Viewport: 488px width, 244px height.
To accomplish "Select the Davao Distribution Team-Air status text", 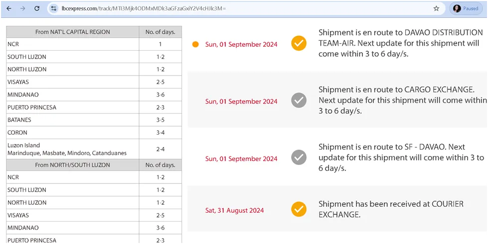I will point(401,43).
